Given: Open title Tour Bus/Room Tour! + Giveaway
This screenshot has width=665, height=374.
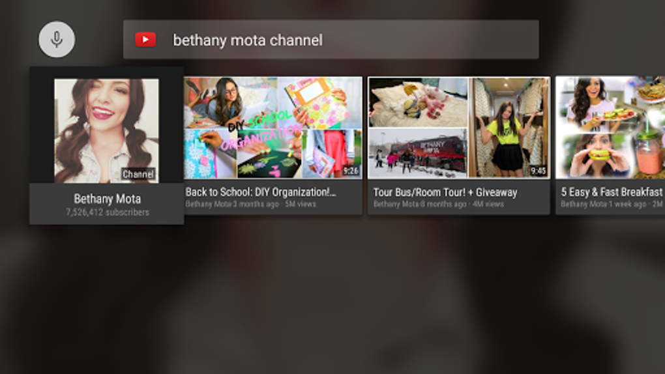Looking at the screenshot, I should click(445, 192).
